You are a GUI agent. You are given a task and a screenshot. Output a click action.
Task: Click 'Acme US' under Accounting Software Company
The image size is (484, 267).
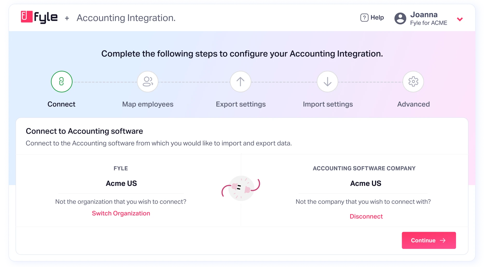366,184
